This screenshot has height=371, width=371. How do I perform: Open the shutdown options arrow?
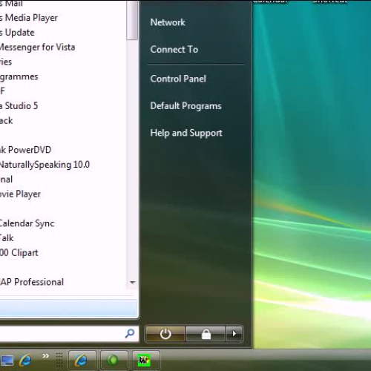point(234,334)
